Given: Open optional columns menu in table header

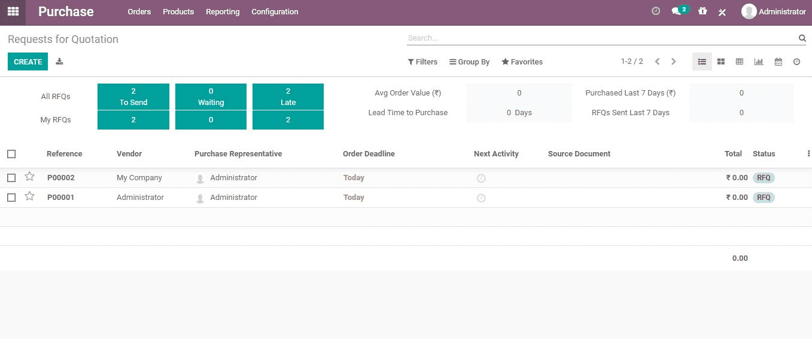Looking at the screenshot, I should [808, 153].
